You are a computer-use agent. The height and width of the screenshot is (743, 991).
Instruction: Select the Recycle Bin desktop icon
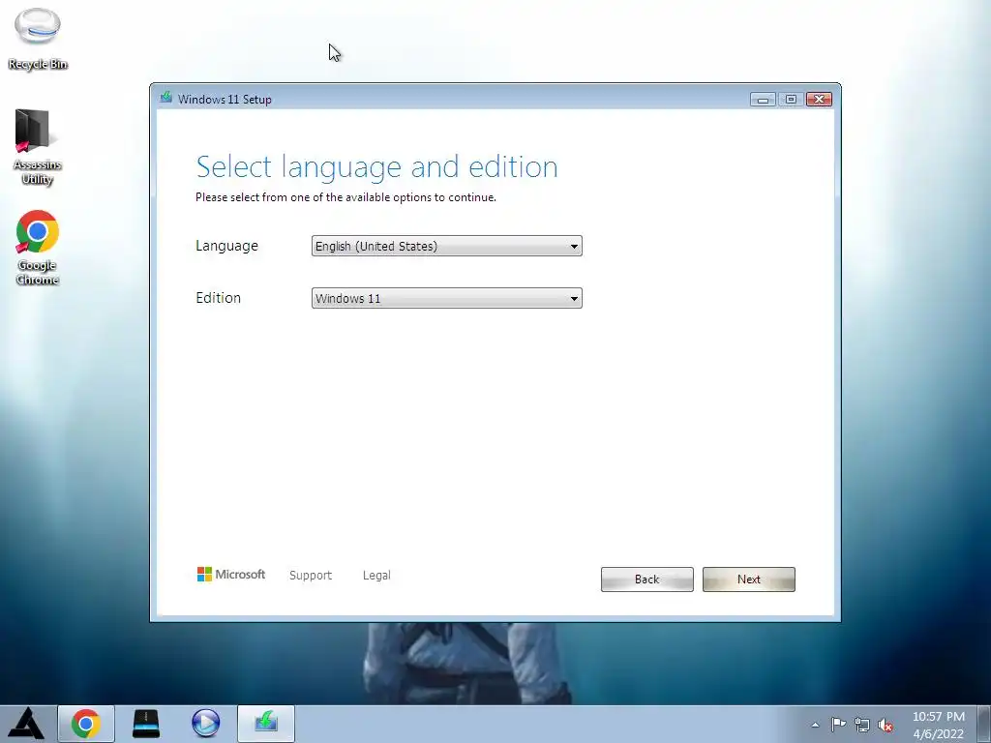[x=38, y=39]
